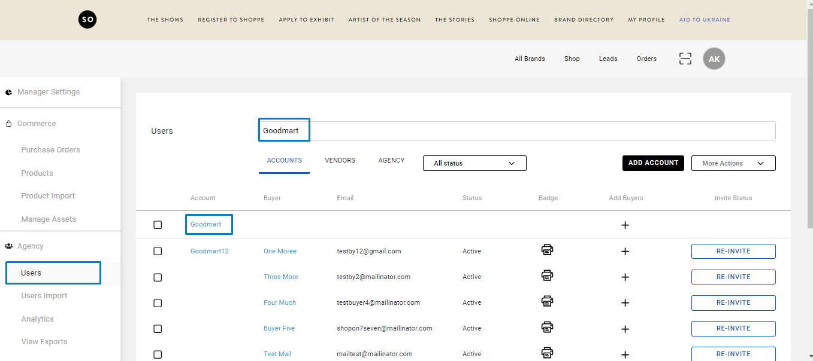This screenshot has height=361, width=813.
Task: Click plus icon for Buyer Five row
Action: click(x=625, y=329)
